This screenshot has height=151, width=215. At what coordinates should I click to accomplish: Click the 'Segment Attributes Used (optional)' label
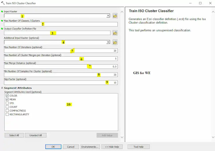(x=23, y=92)
